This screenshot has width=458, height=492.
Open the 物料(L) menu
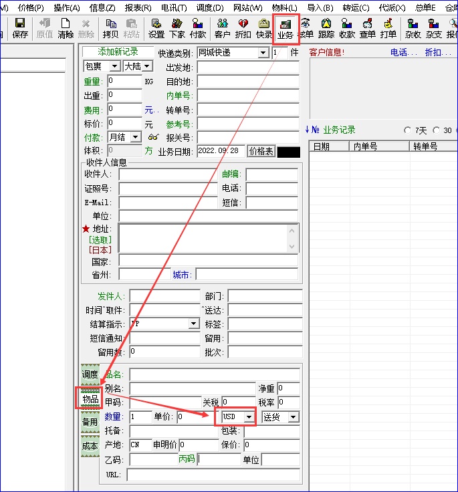(284, 7)
